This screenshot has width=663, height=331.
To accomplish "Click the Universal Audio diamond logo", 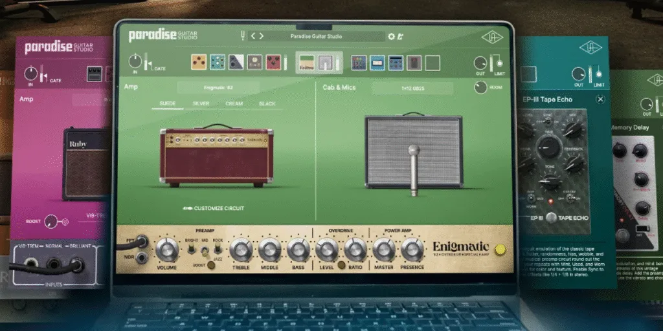I will pyautogui.click(x=492, y=37).
